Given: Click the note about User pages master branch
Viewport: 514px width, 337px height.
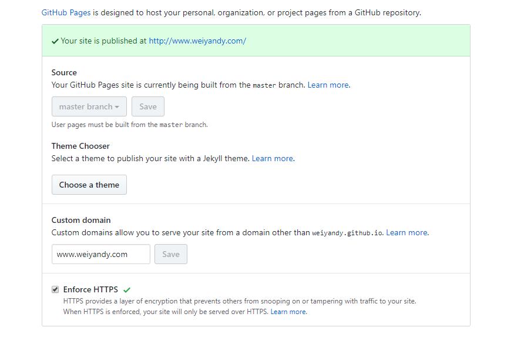Looking at the screenshot, I should click(130, 125).
